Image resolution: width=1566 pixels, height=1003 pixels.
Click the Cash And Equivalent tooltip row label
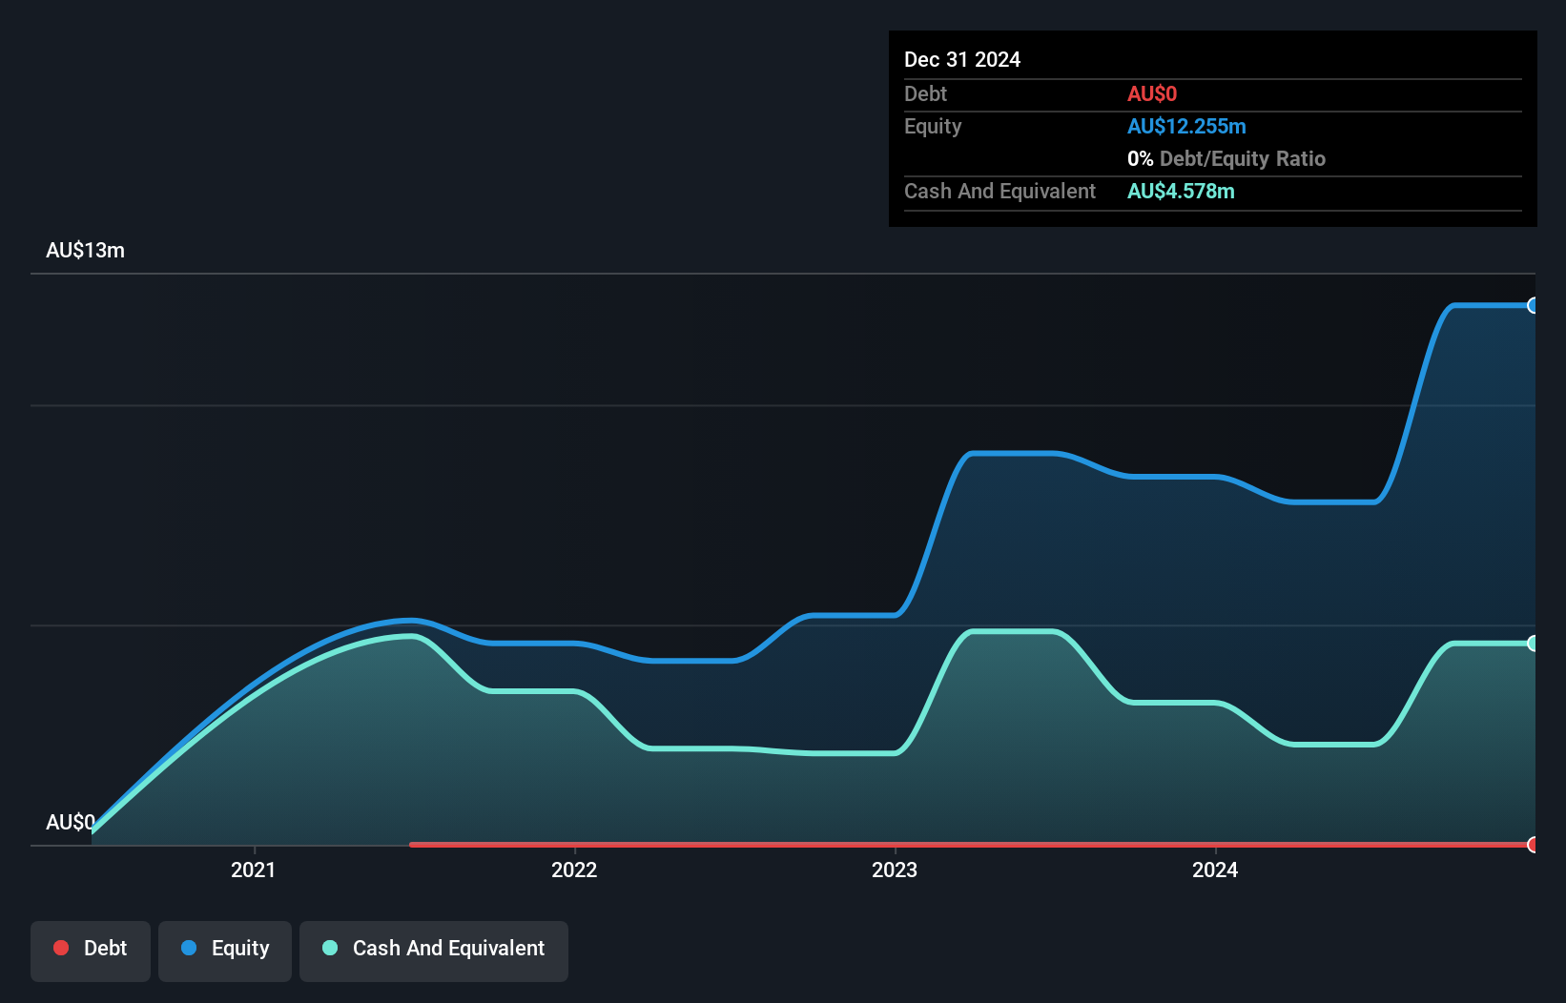tap(999, 191)
